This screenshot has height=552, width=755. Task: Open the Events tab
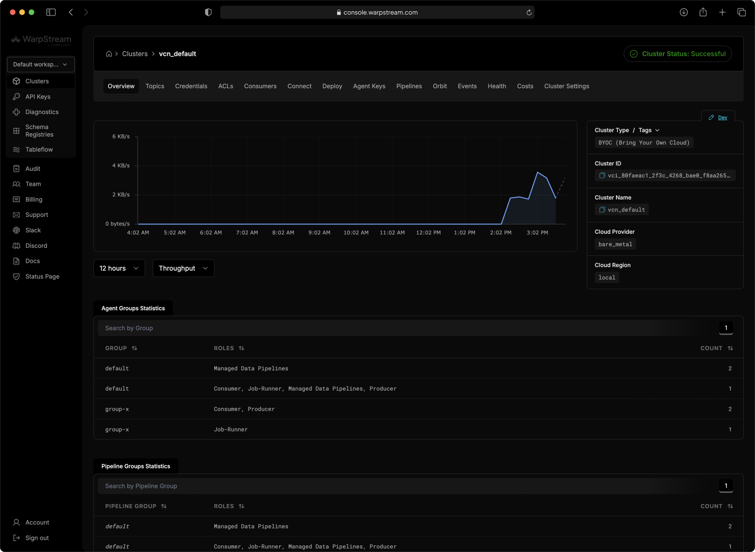pyautogui.click(x=467, y=86)
